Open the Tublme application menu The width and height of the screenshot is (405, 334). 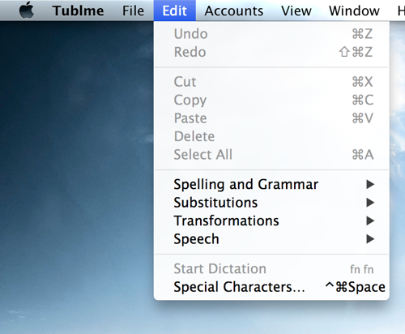click(x=78, y=11)
